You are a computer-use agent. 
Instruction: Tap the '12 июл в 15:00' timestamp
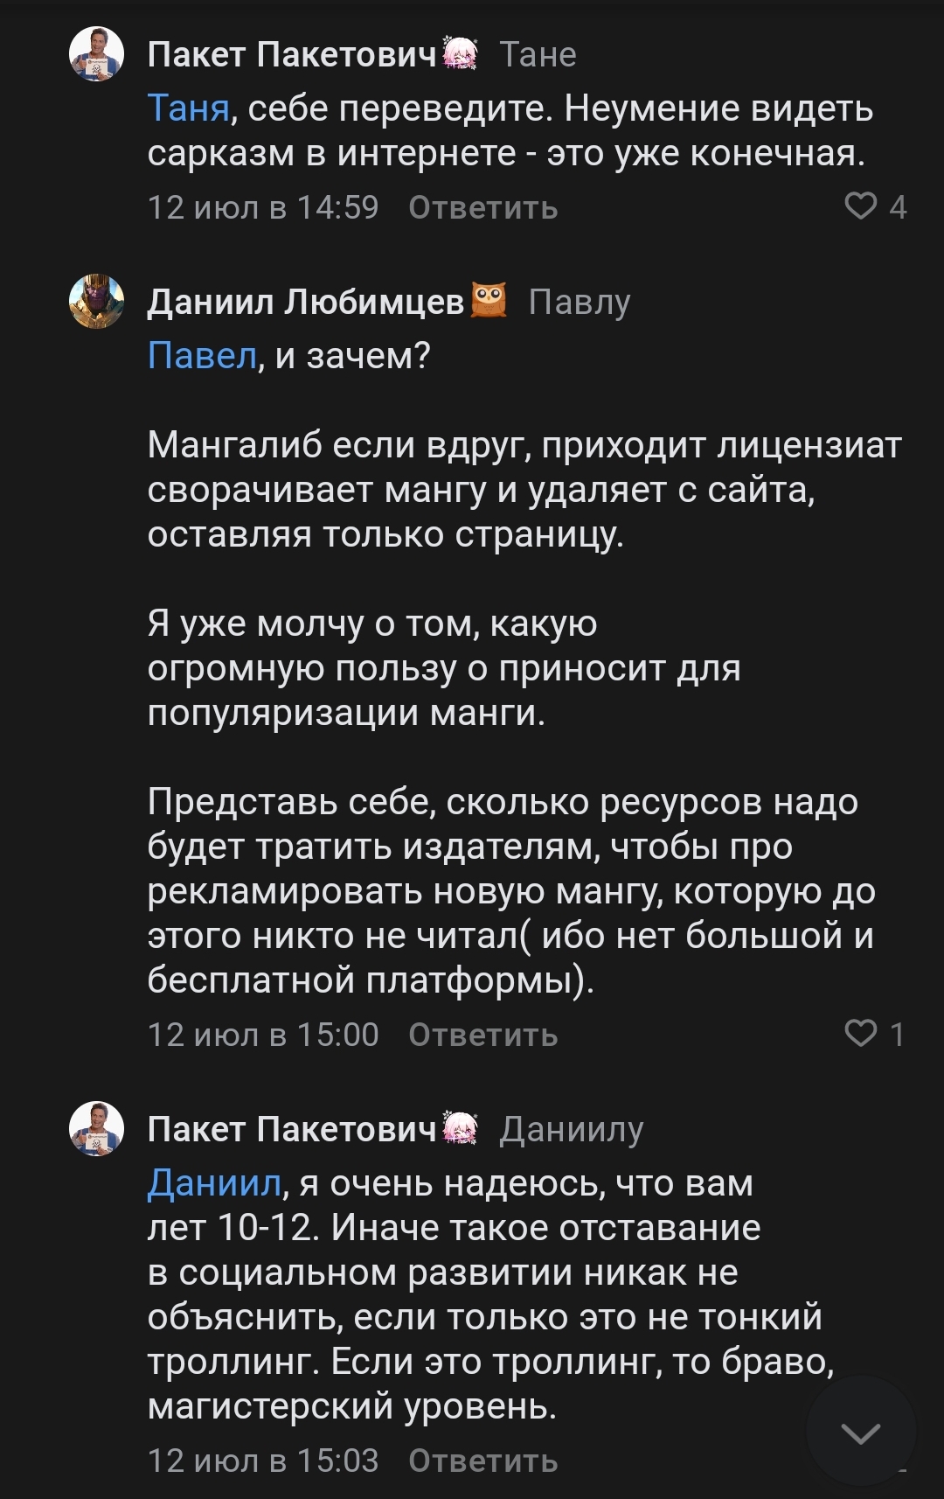pyautogui.click(x=262, y=1035)
